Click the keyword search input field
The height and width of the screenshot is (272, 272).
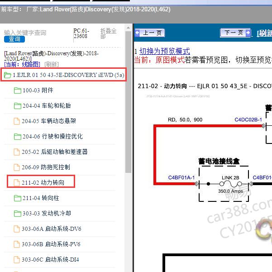pos(25,33)
